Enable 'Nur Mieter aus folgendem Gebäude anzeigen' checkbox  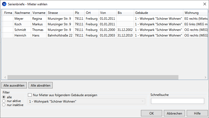(x=30, y=95)
